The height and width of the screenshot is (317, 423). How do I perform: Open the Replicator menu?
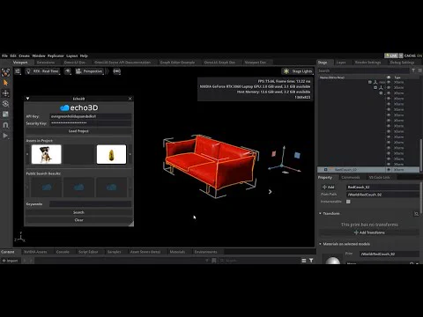56,55
